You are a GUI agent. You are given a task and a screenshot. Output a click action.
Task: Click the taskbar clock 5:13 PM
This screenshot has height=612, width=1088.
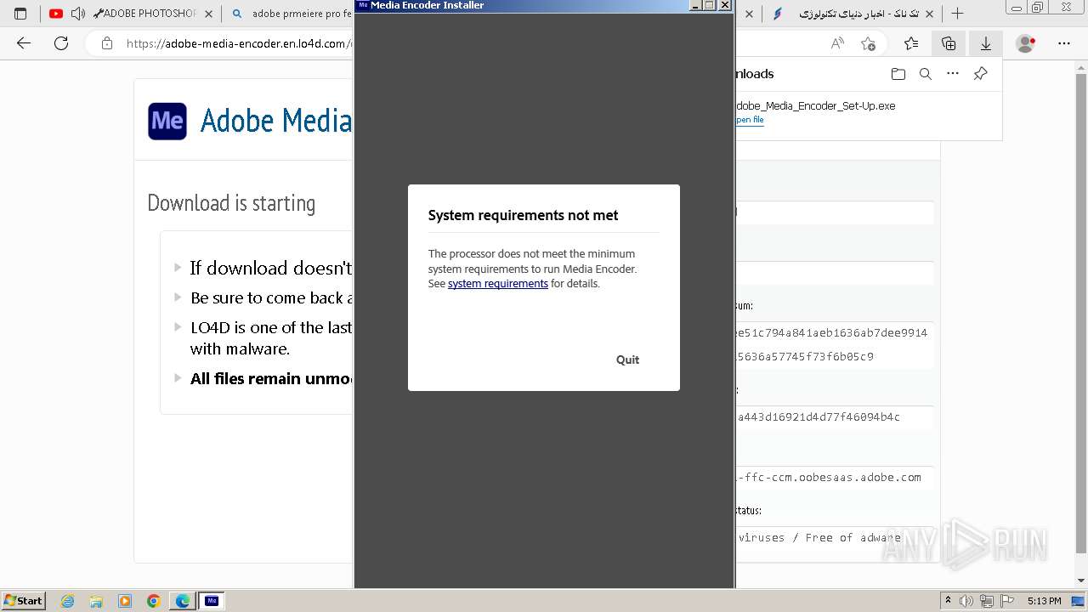(1044, 601)
